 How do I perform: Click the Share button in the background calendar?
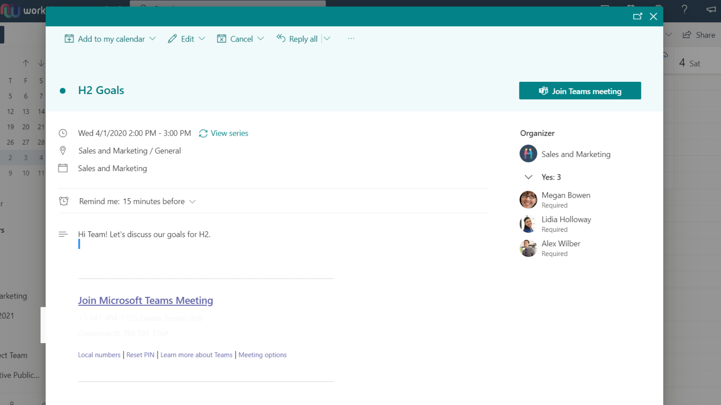[x=699, y=35]
